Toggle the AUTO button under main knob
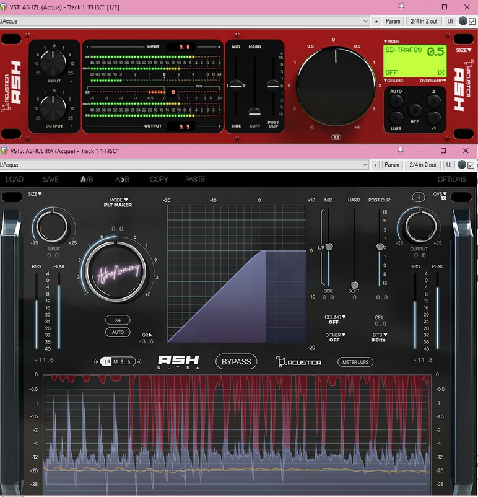Image resolution: width=478 pixels, height=497 pixels. coord(118,332)
